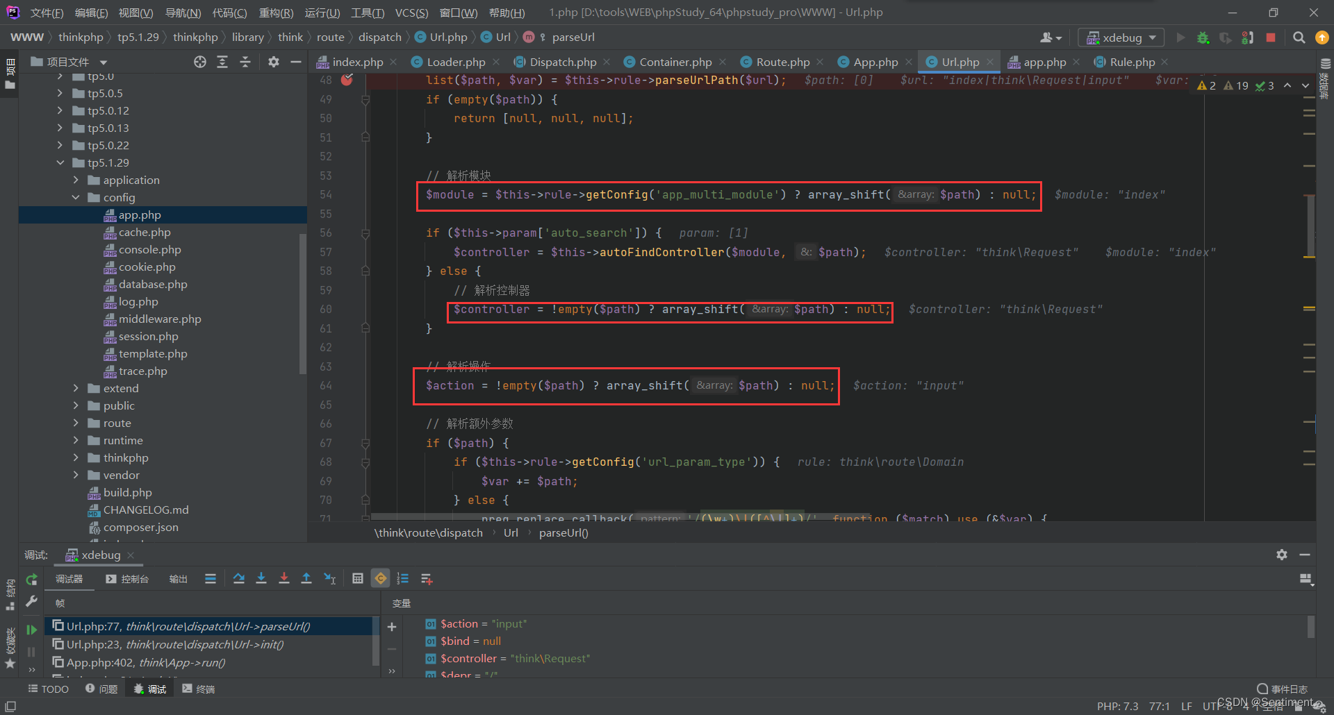Click Step Into icon in debugger
Screen dimensions: 1334x715
(261, 578)
